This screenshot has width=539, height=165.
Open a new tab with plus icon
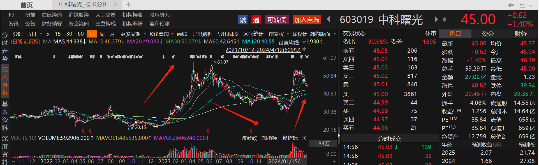click(x=128, y=4)
